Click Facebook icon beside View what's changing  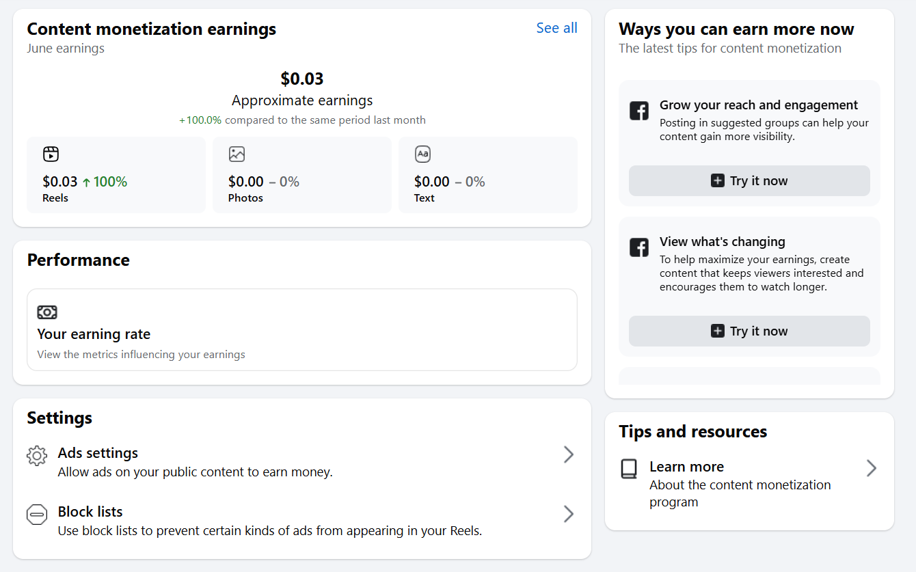pyautogui.click(x=639, y=247)
